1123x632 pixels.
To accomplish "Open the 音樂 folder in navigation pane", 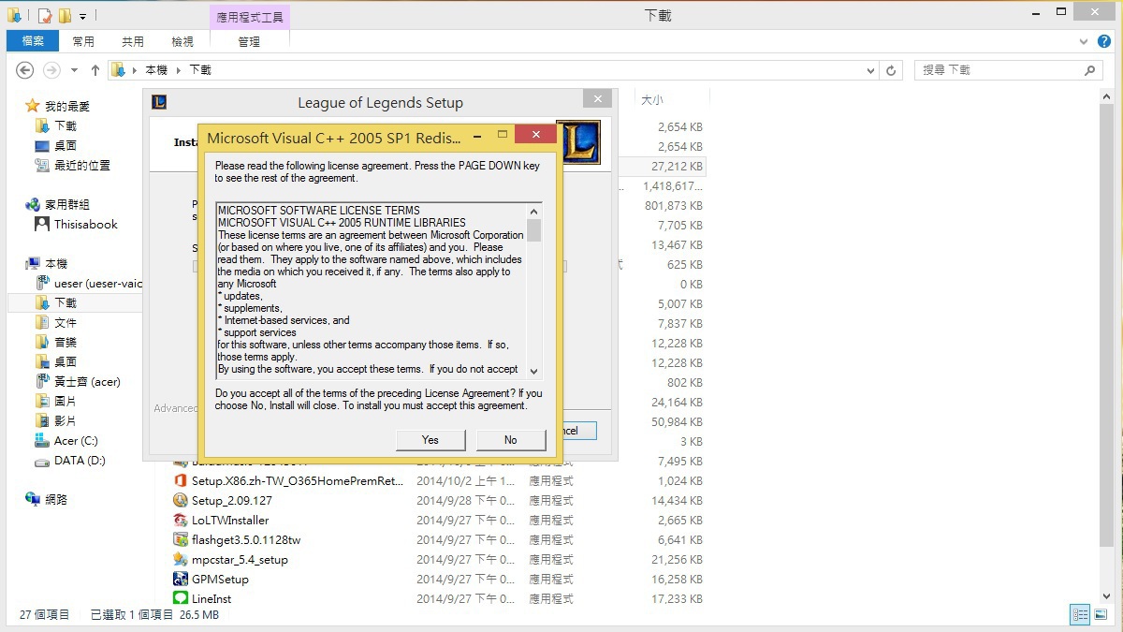I will [66, 343].
